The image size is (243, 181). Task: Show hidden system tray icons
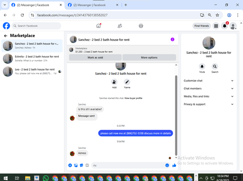(201, 178)
